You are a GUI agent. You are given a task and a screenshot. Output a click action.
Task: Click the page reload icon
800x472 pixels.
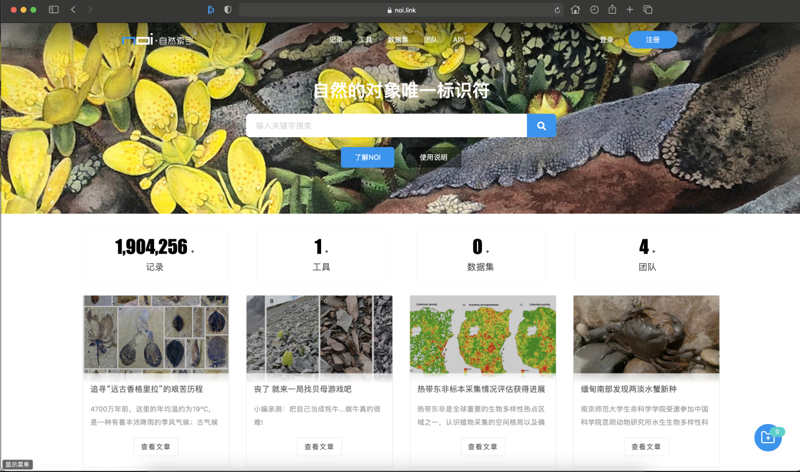557,10
